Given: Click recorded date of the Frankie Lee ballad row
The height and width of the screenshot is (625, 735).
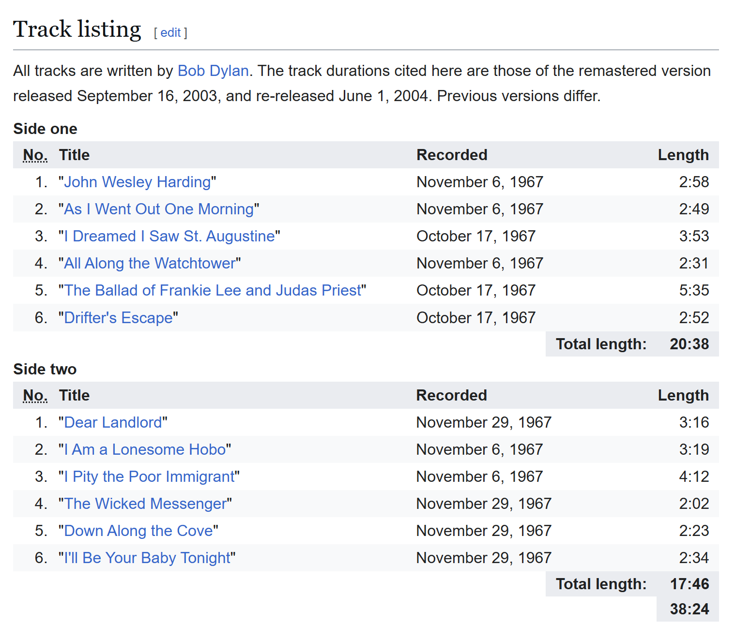Looking at the screenshot, I should pyautogui.click(x=476, y=290).
